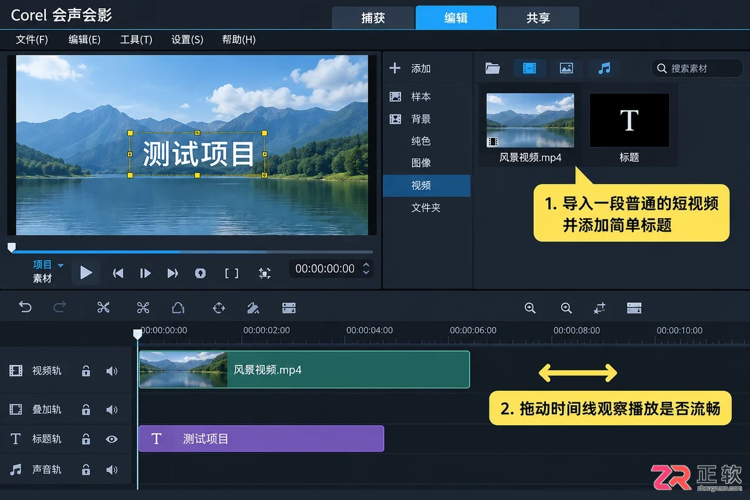Viewport: 750px width, 500px height.
Task: Click the mask shape tool icon
Action: (178, 308)
